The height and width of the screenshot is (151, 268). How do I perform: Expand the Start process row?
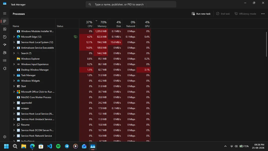14,86
